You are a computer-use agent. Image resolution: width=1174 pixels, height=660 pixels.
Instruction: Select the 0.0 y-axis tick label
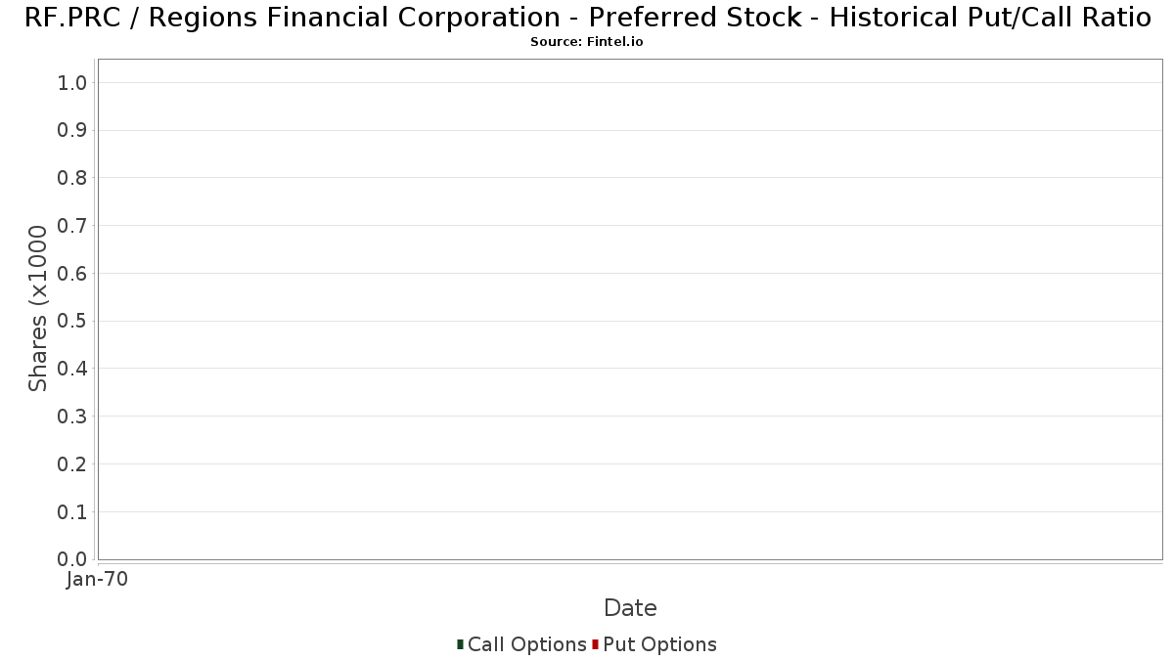click(x=73, y=559)
